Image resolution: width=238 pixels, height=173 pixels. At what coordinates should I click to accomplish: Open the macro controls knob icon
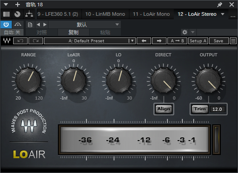pyautogui.click(x=17, y=14)
